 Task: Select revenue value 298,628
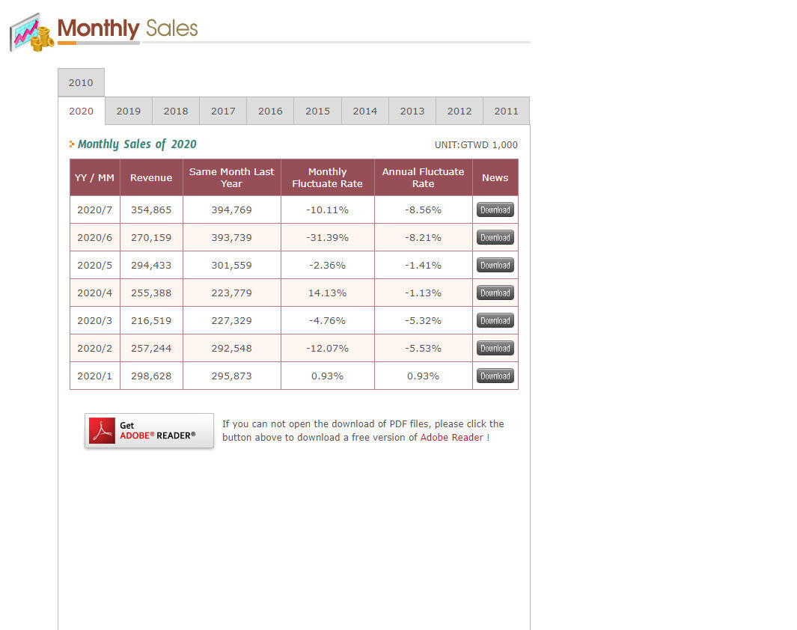click(x=151, y=376)
